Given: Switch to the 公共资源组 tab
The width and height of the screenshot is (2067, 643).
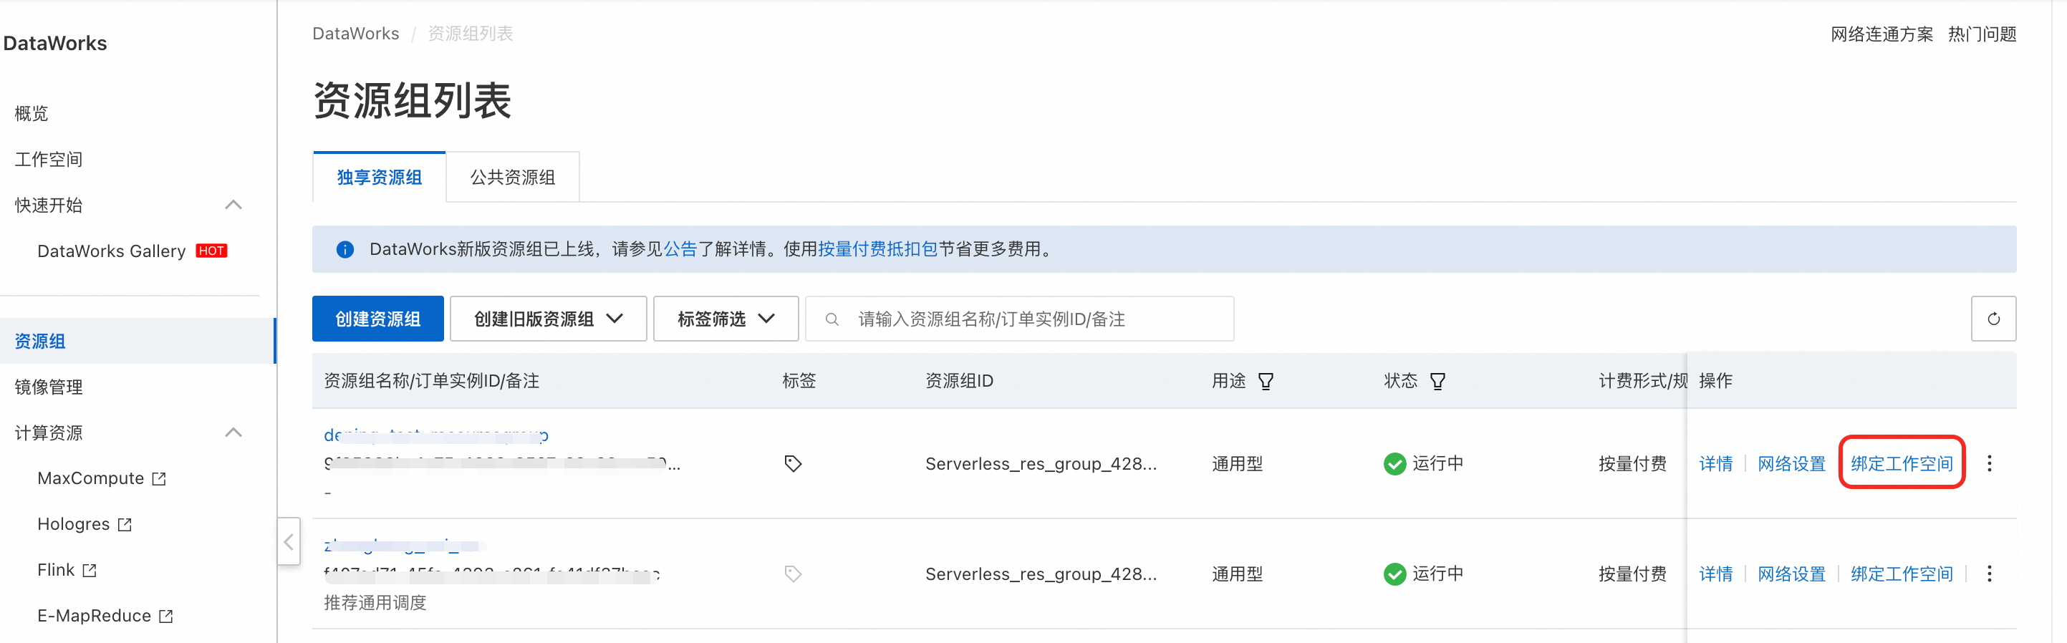Looking at the screenshot, I should (513, 177).
